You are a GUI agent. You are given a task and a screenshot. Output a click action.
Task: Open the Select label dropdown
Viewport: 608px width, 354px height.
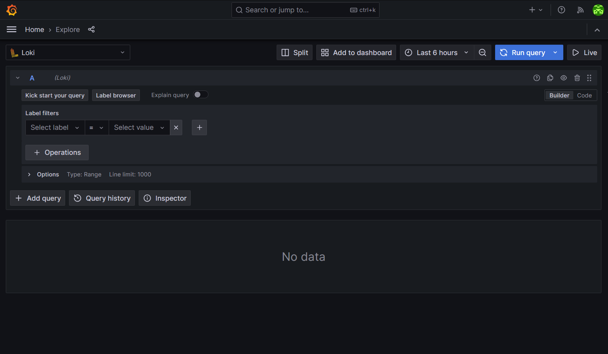(x=55, y=128)
